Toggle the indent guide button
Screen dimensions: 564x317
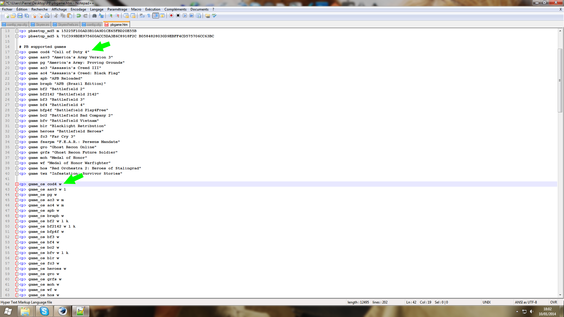pos(156,16)
